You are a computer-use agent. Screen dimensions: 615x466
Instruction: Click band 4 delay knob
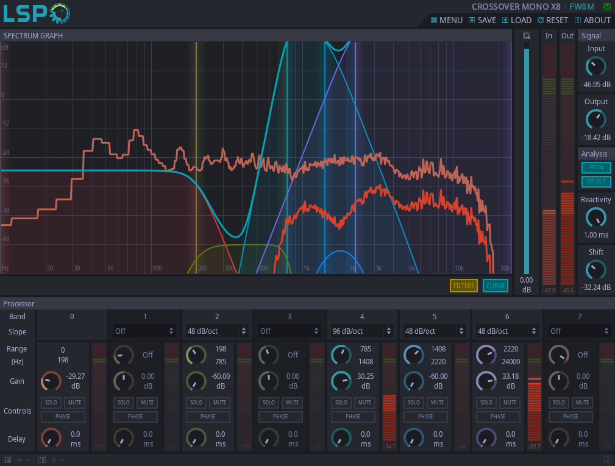[341, 438]
